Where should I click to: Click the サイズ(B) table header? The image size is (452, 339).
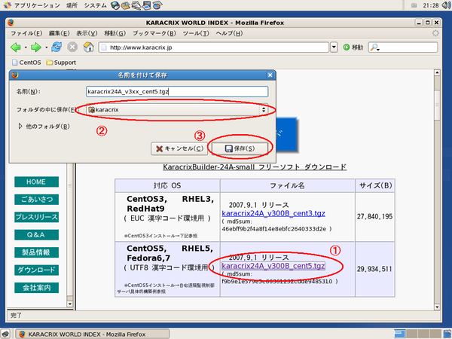[375, 185]
